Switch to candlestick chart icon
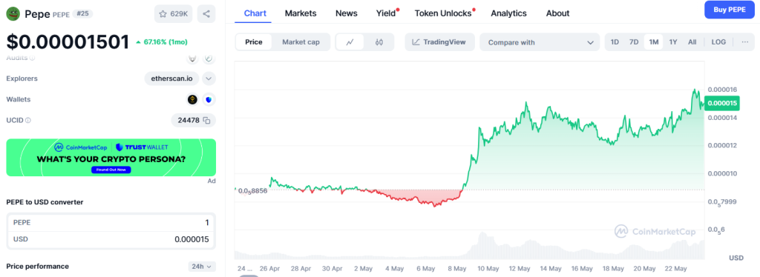 [379, 42]
